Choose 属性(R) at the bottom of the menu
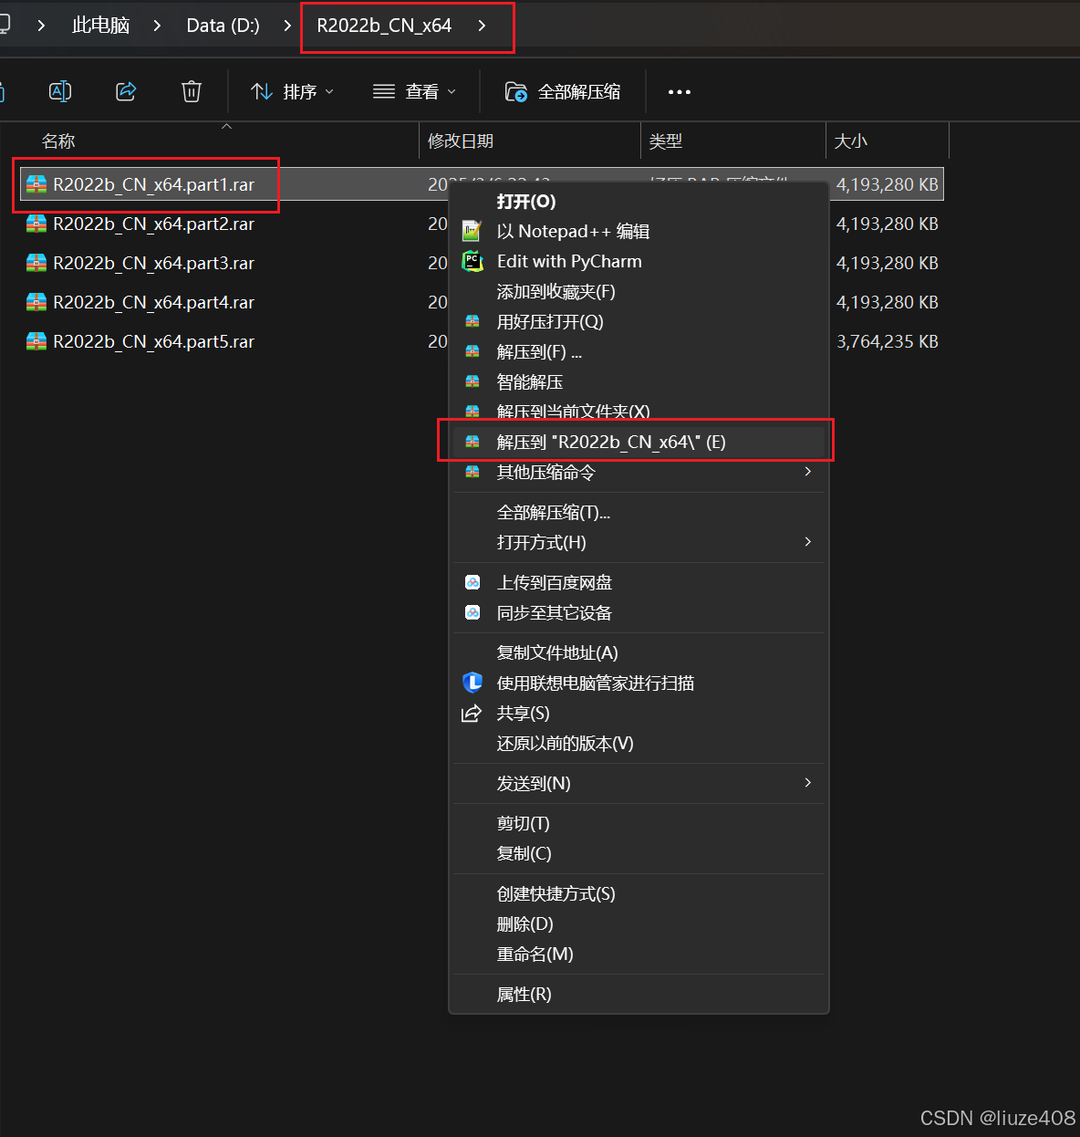The width and height of the screenshot is (1080, 1137). tap(524, 994)
